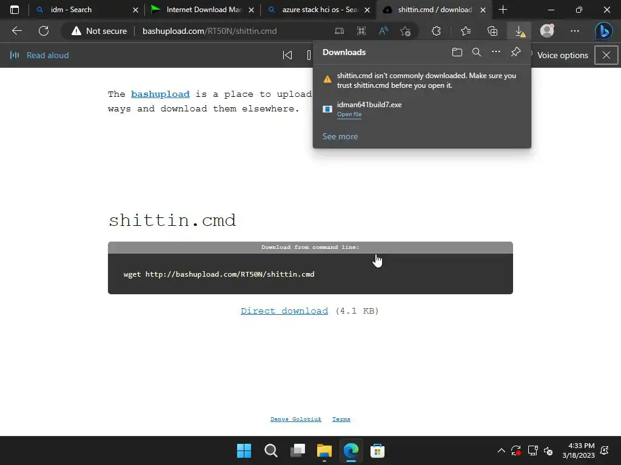Click the shittin.cmd isn't commonly downloaded message
This screenshot has height=465, width=621.
point(426,81)
